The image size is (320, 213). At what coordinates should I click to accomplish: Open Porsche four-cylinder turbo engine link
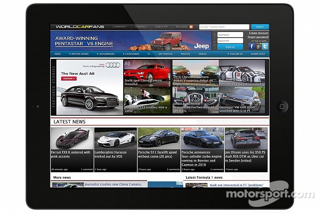[202, 158]
